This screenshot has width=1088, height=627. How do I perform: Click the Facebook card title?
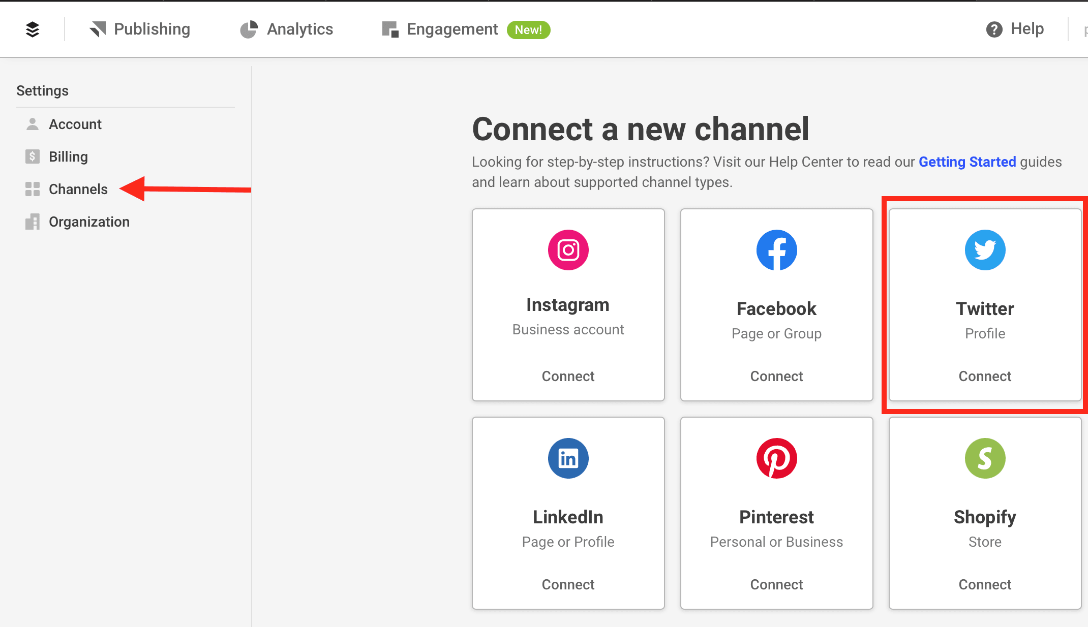[776, 308]
